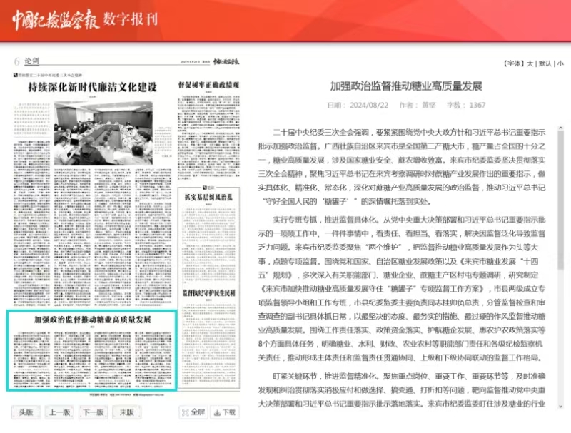
Task: Click the article title 加强政治监督推动糖业高质量发展 heading
Action: 406,86
